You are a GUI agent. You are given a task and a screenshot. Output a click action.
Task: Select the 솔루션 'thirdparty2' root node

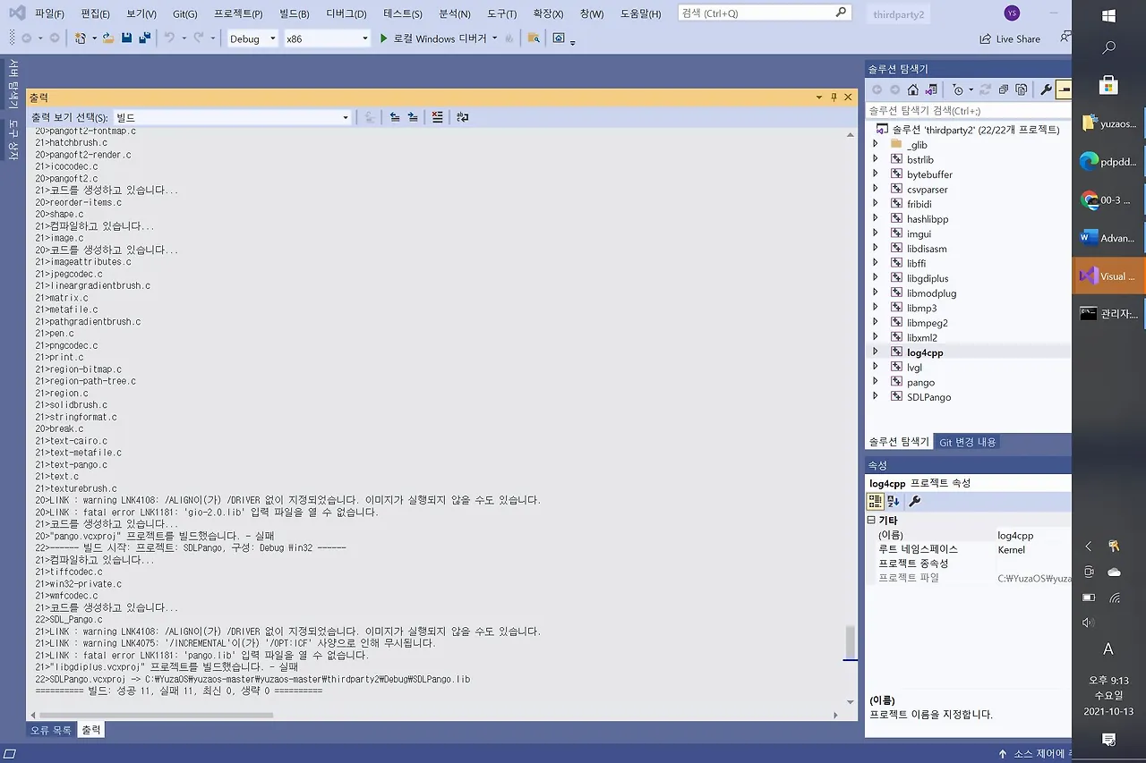(x=976, y=130)
